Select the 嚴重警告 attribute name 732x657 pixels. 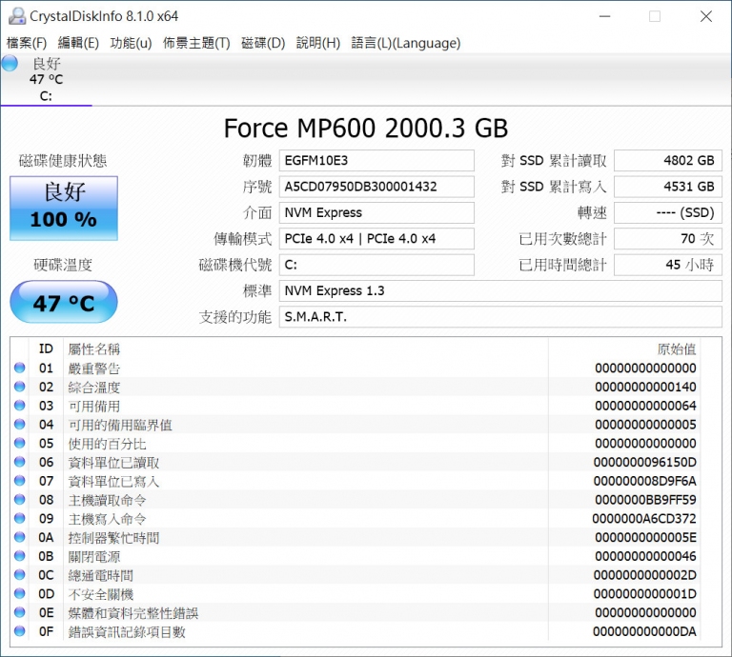coord(93,368)
